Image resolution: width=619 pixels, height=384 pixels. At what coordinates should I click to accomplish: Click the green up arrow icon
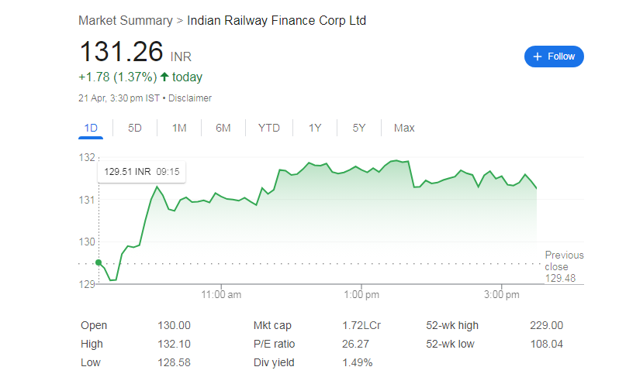coord(164,77)
